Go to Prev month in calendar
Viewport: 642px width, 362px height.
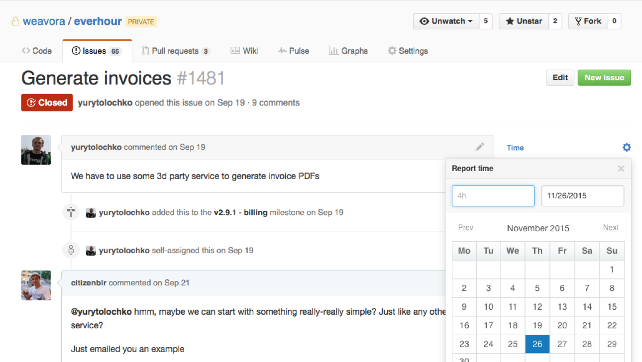click(x=466, y=228)
